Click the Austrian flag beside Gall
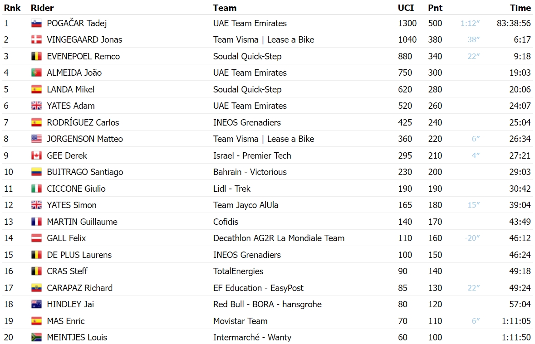The height and width of the screenshot is (344, 535). [x=36, y=238]
